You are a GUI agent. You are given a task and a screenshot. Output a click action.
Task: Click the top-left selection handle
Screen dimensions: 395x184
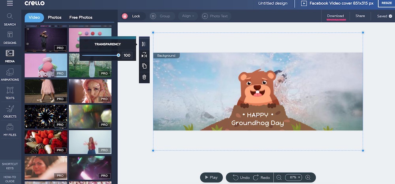[x=153, y=33]
